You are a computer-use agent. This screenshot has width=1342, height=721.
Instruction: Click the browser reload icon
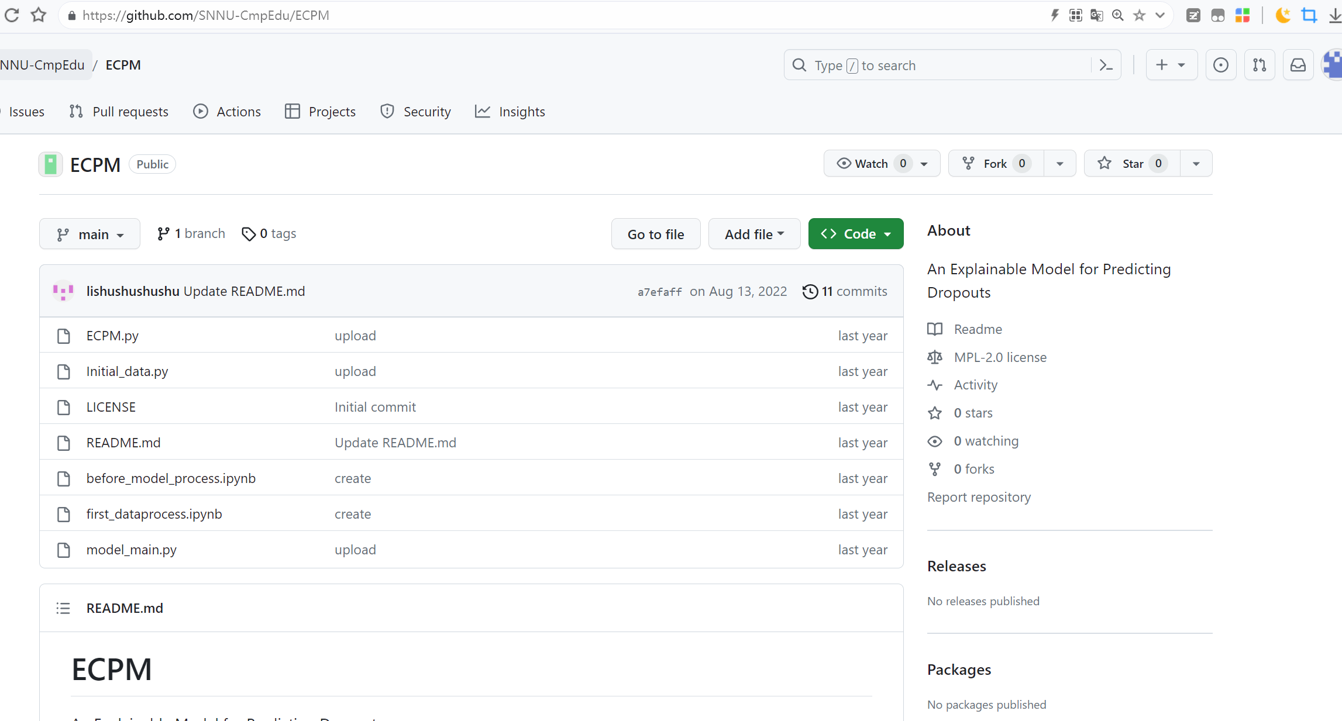click(x=12, y=15)
